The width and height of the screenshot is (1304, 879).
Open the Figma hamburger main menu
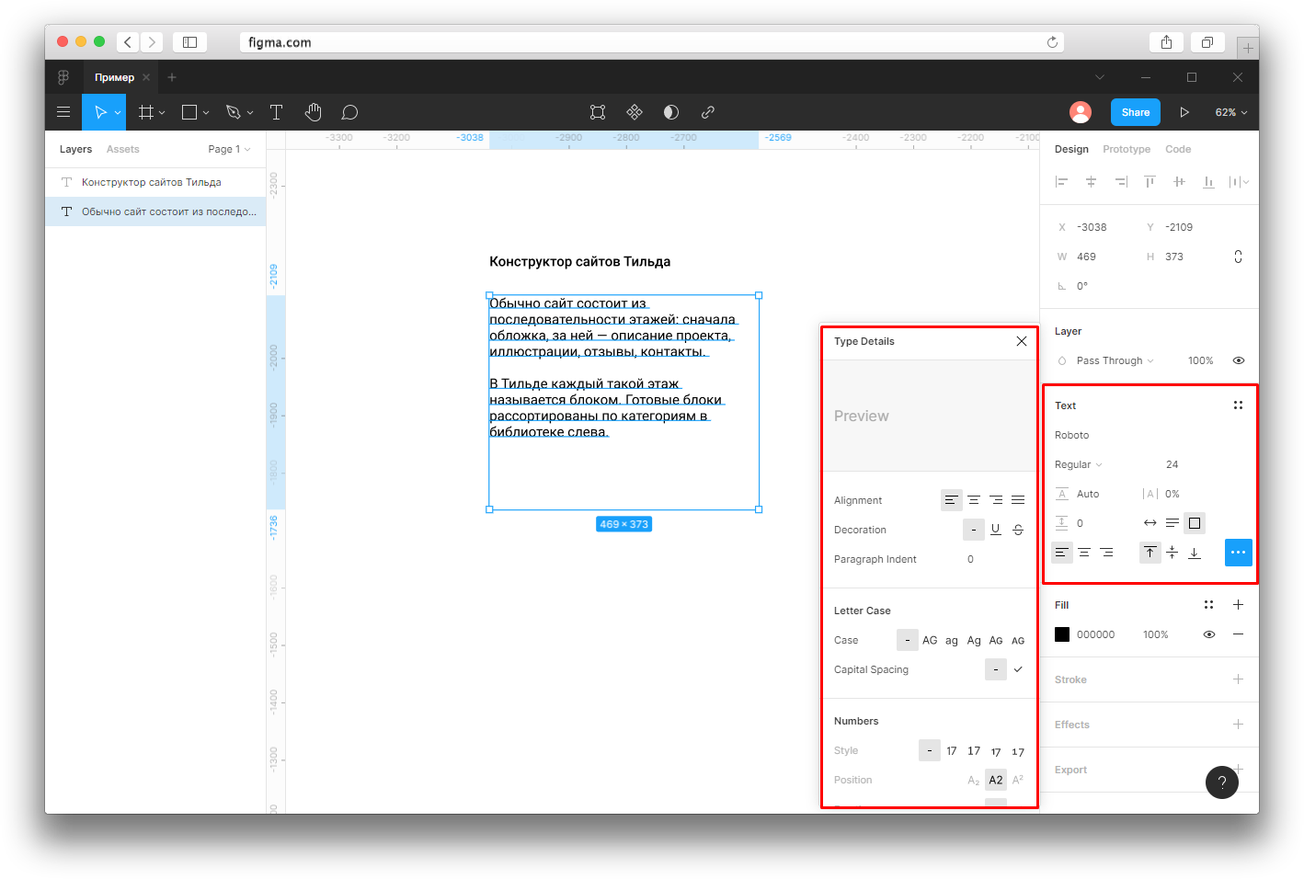tap(63, 112)
